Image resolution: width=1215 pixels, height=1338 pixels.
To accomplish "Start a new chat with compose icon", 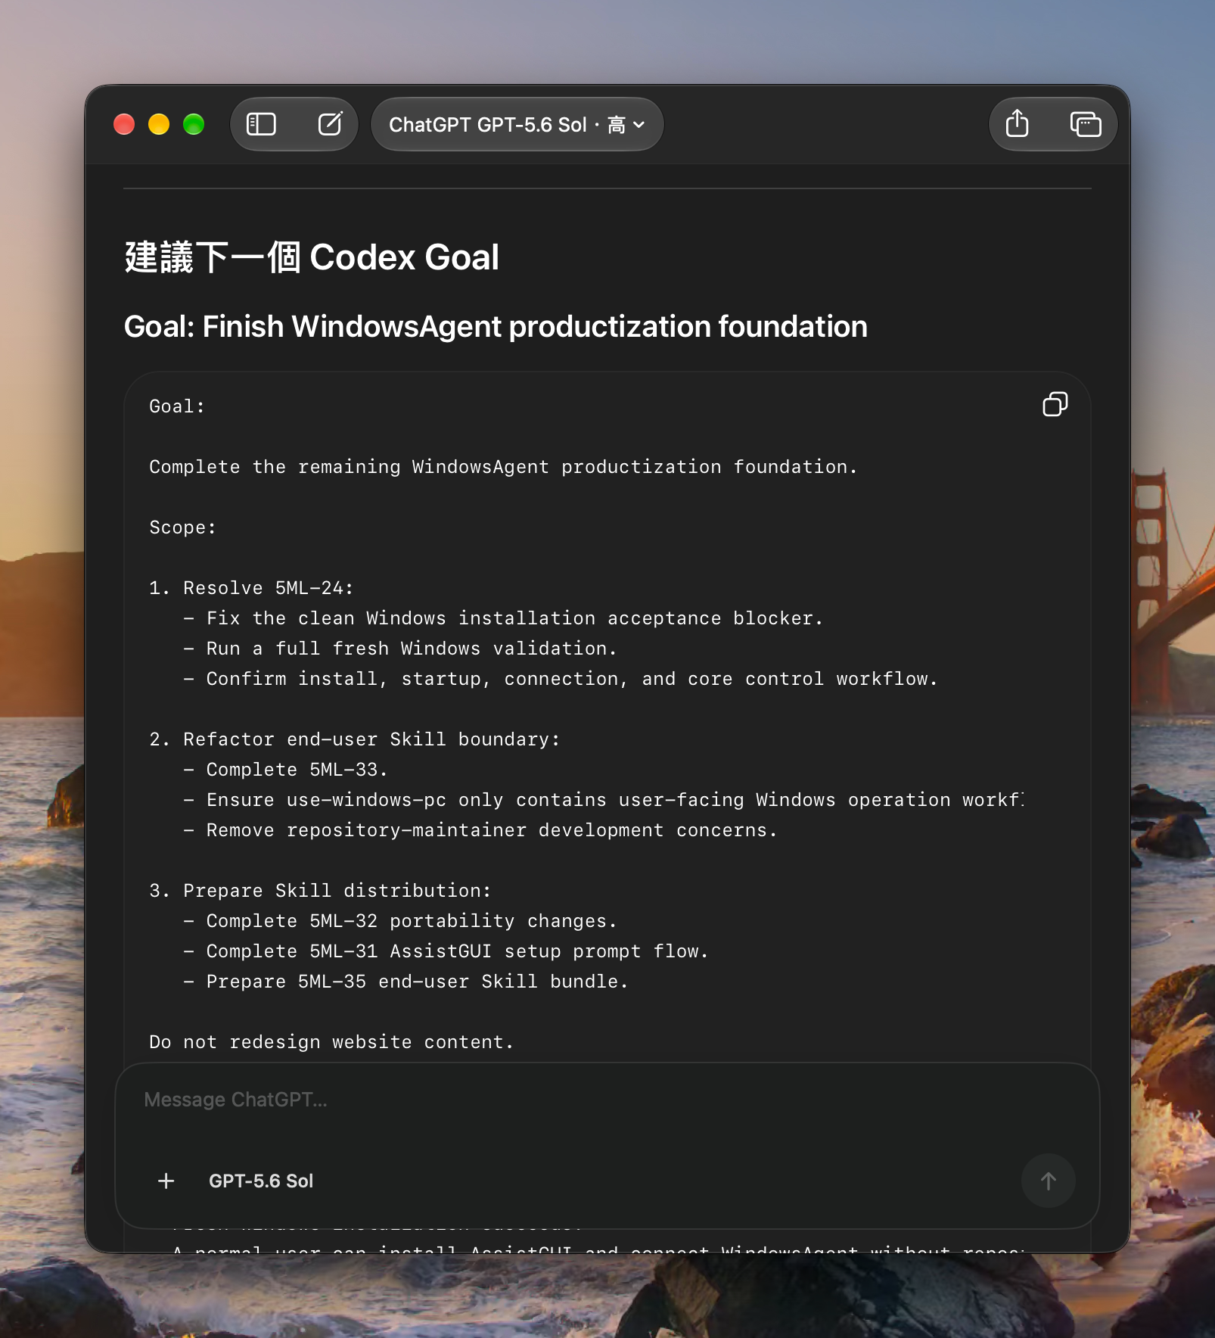I will (330, 124).
